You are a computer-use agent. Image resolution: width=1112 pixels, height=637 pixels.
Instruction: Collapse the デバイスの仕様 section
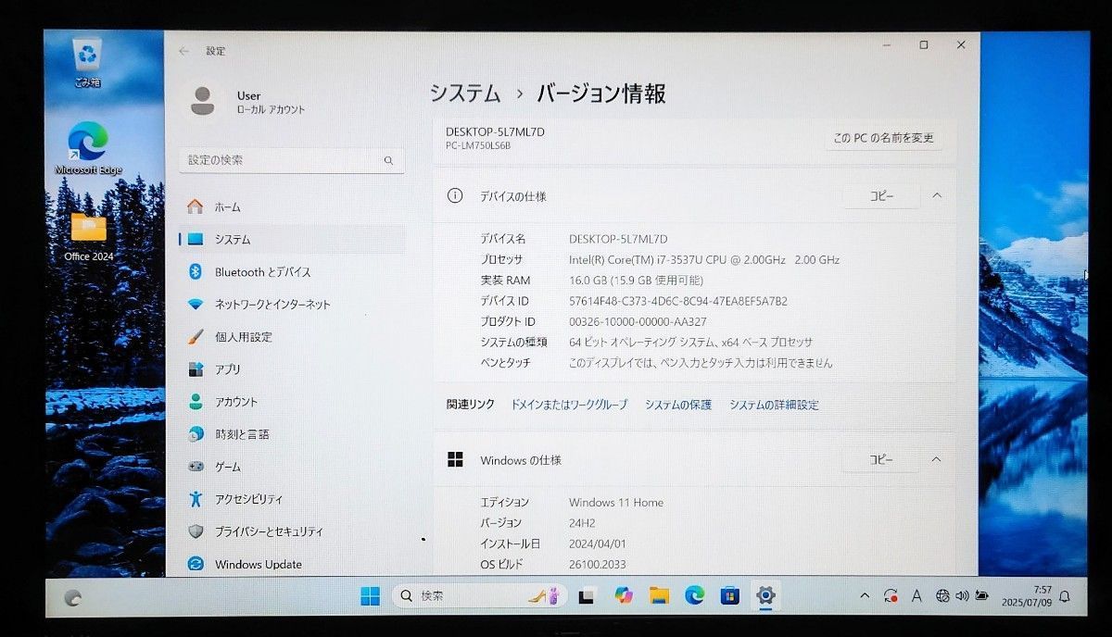tap(936, 195)
